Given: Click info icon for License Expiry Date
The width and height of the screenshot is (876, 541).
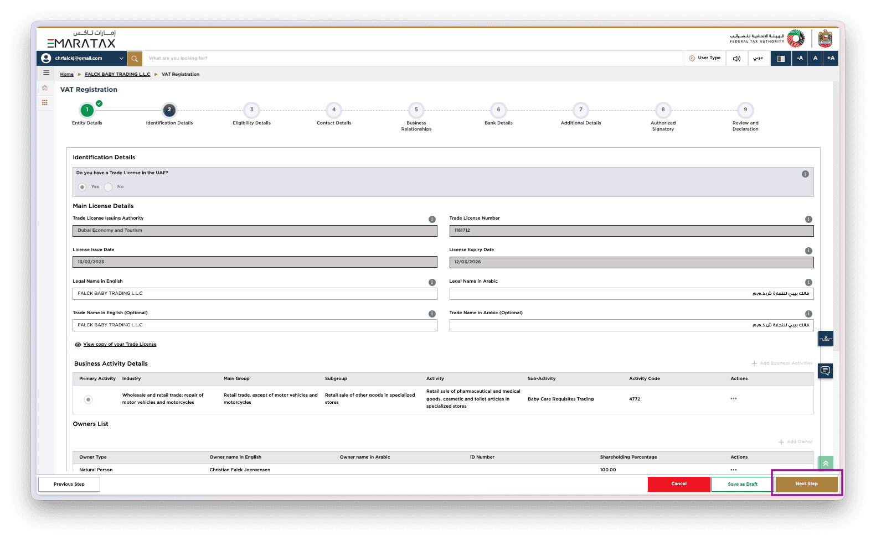Looking at the screenshot, I should point(808,251).
